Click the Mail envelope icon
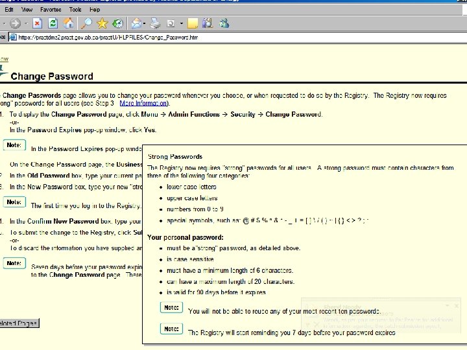This screenshot has width=467, height=350. 136,23
